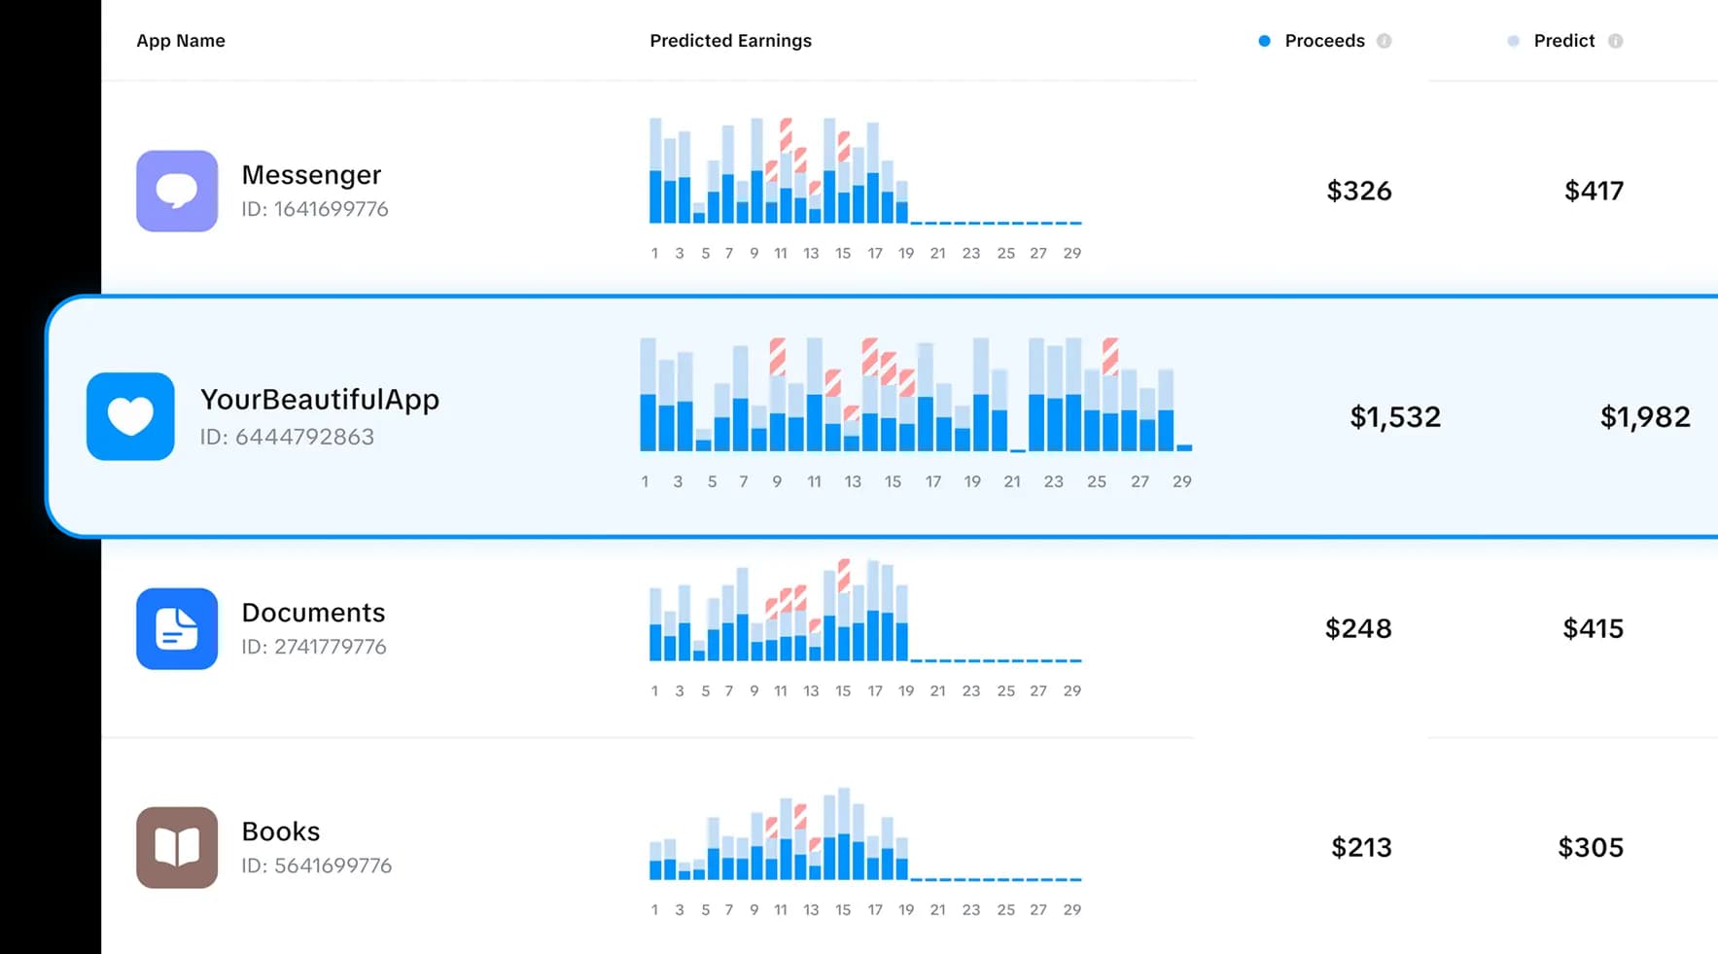Sort by the Predicted Earnings column
This screenshot has width=1718, height=954.
730,41
